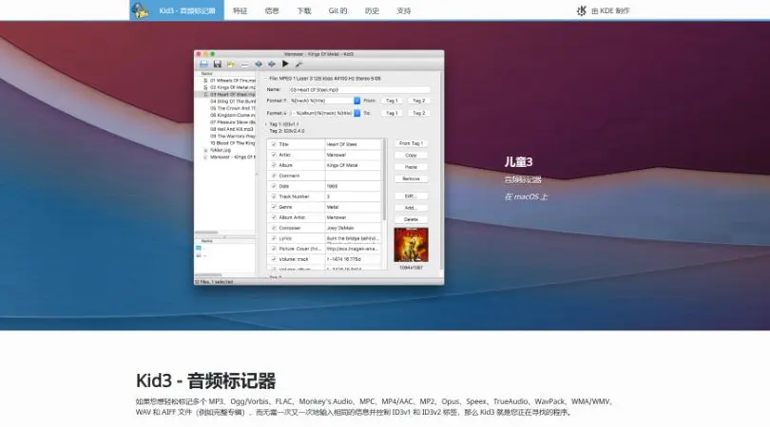Open the 支持 (Support) nav item
This screenshot has height=427, width=770.
[404, 10]
